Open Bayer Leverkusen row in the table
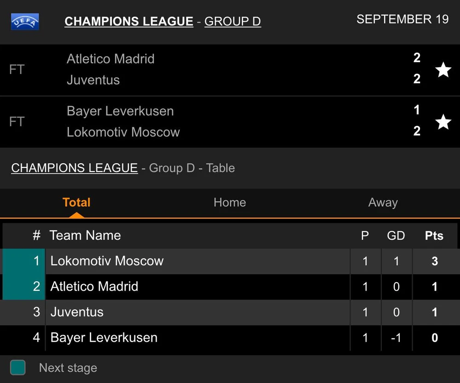This screenshot has width=460, height=383. 104,338
